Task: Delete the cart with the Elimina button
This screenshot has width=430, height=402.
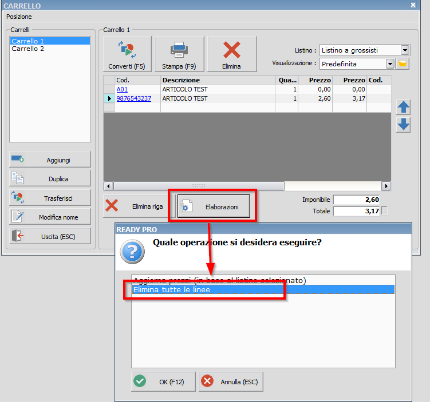Action: 232,54
